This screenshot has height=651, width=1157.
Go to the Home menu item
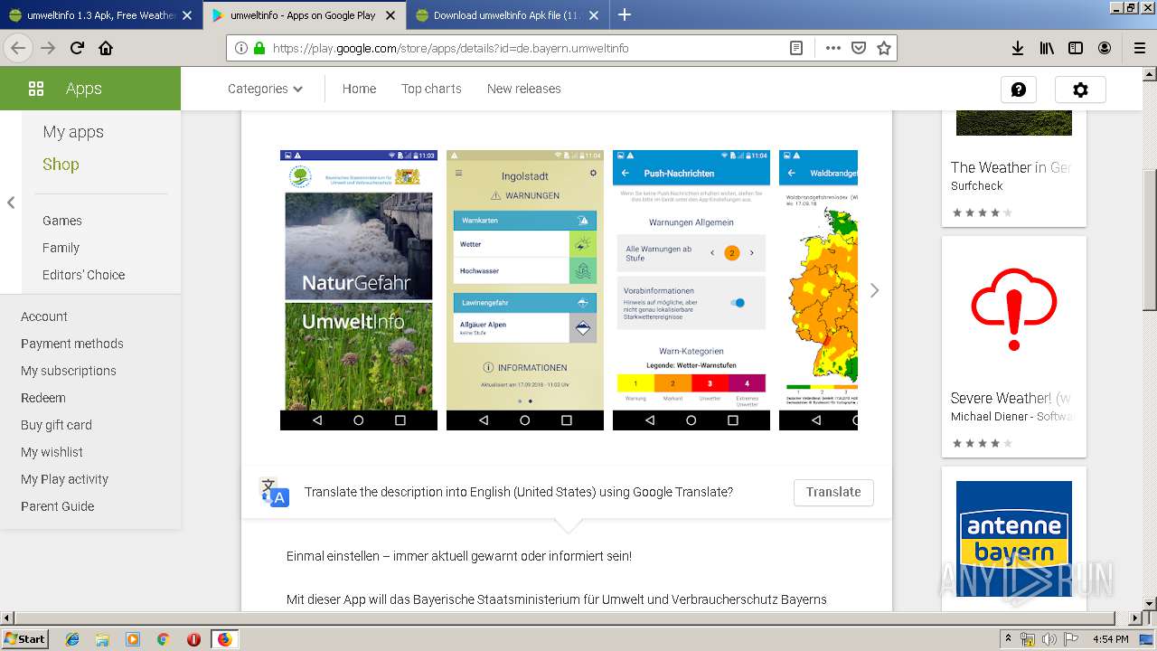[x=359, y=89]
